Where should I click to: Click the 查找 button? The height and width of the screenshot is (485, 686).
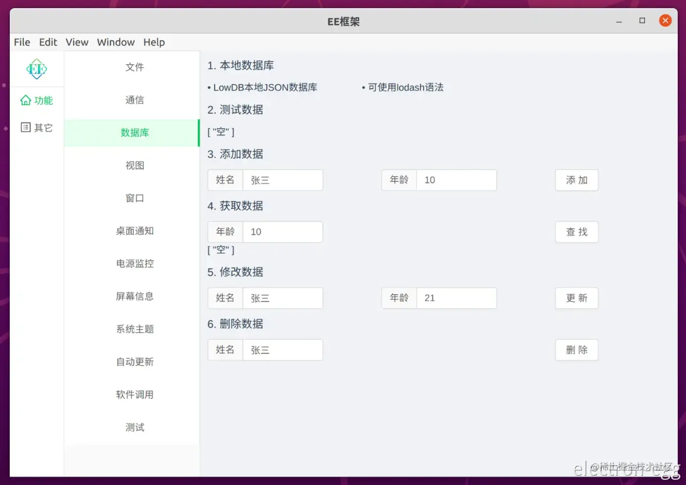click(576, 232)
